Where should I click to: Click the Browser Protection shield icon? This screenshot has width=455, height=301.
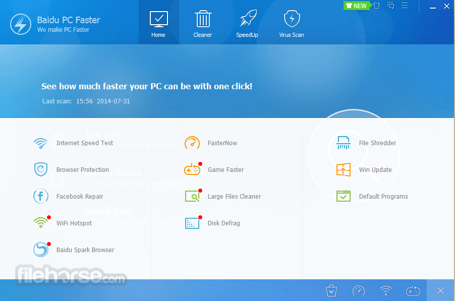coord(41,169)
